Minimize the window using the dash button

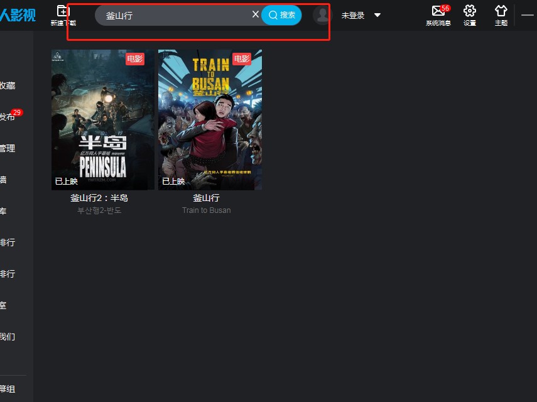click(528, 15)
